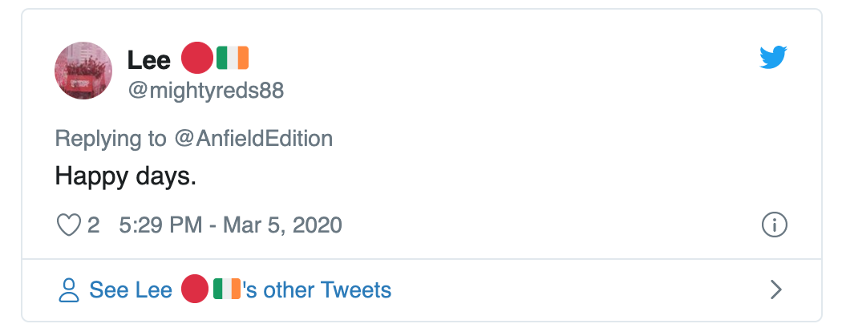Expand the right chevron arrow in footer

coord(775,289)
